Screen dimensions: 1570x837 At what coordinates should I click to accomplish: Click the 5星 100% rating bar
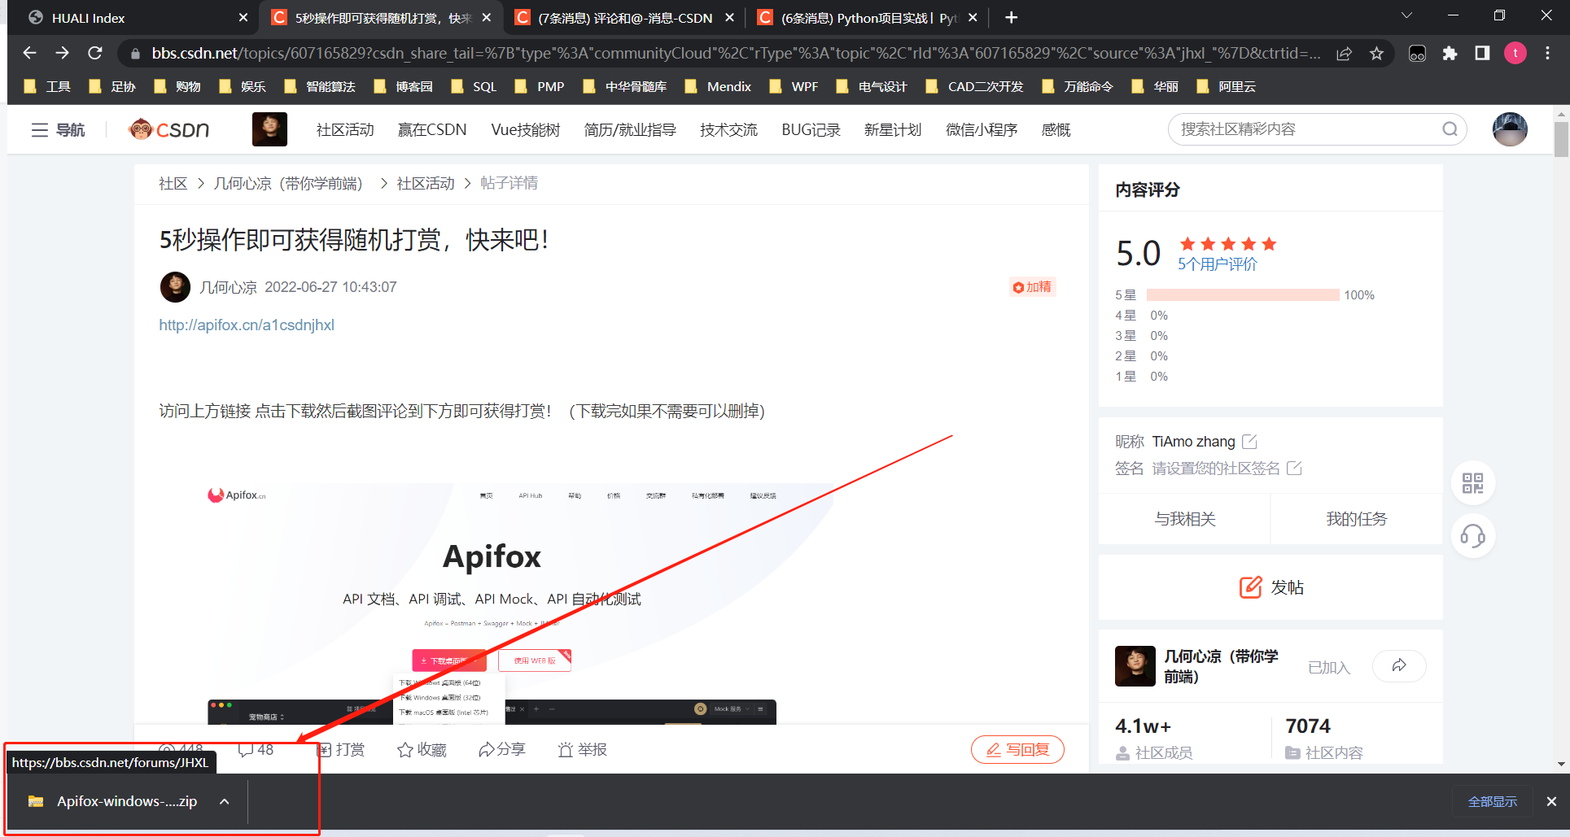(x=1243, y=295)
